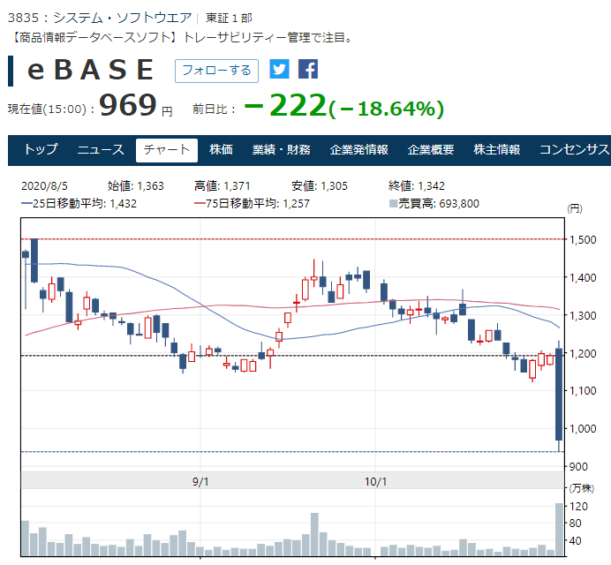The height and width of the screenshot is (565, 611).
Task: Switch to the ニュース tab
Action: coord(101,149)
